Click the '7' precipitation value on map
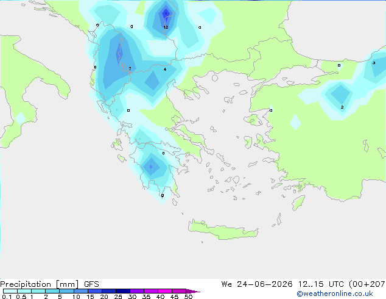 pyautogui.click(x=130, y=68)
